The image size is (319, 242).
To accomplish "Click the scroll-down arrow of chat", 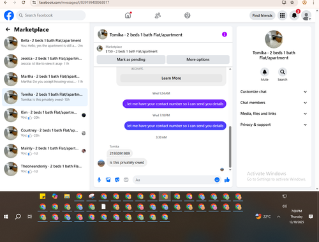I will tap(230, 170).
